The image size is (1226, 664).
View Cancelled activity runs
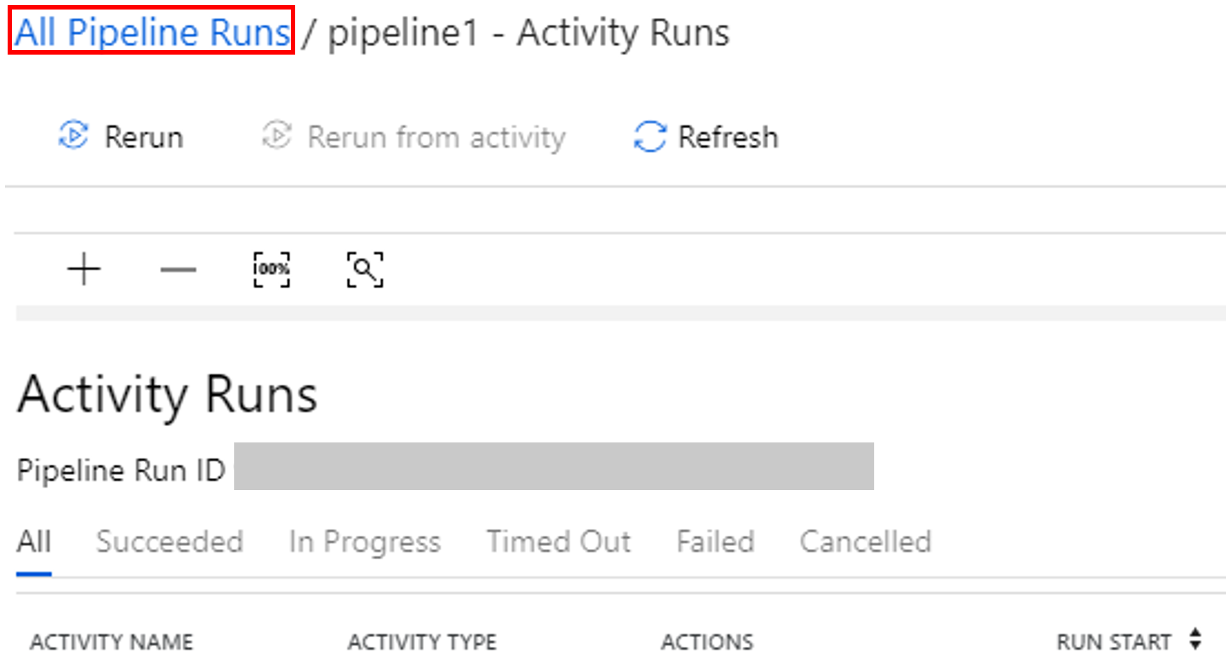[x=866, y=541]
